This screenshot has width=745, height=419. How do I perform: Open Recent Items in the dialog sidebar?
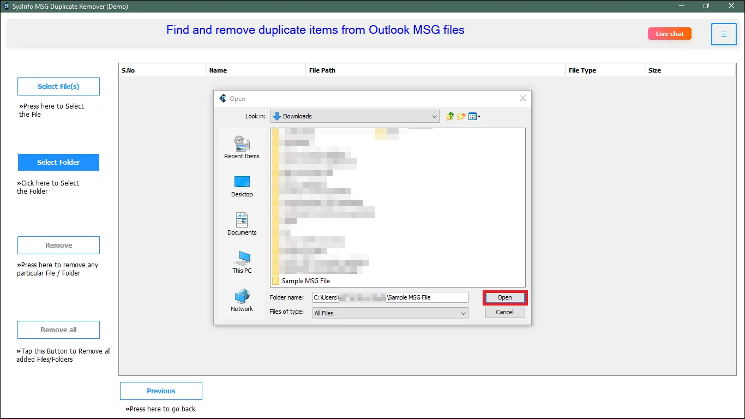coord(242,147)
